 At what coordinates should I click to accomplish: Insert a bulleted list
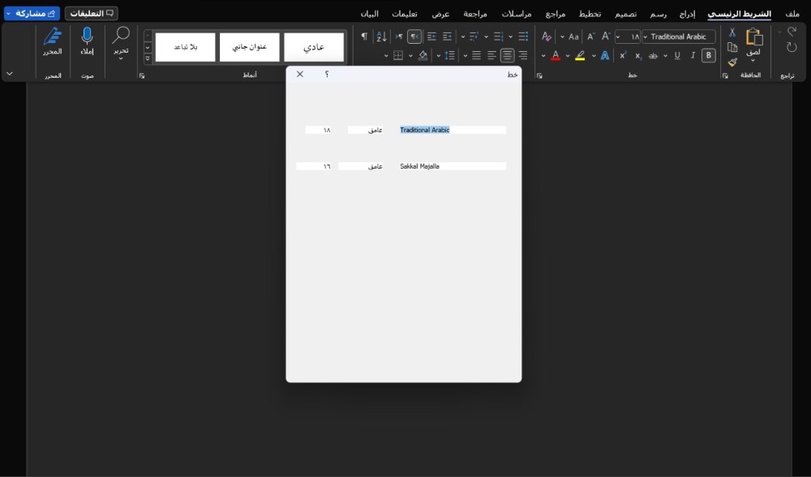coord(523,37)
